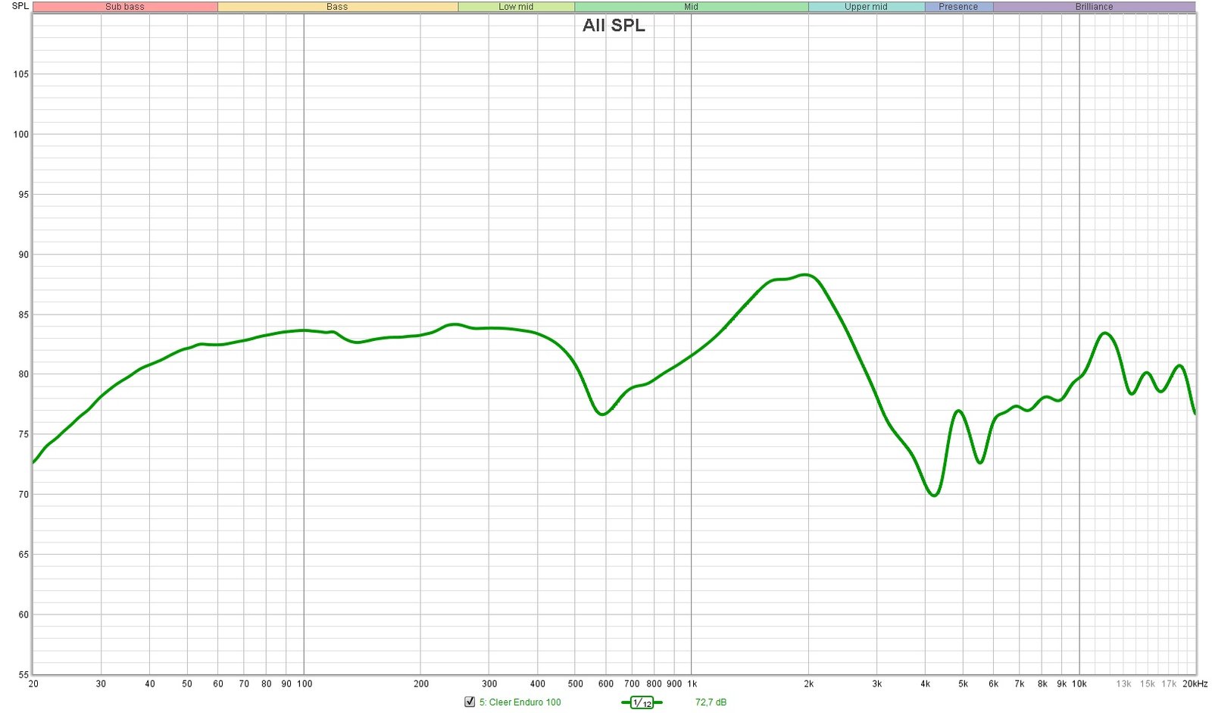Click the 100 label on frequency axis

[304, 684]
